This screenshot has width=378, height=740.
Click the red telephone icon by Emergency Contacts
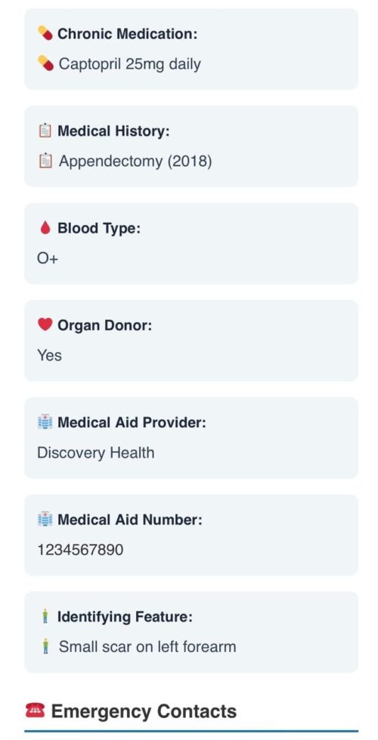[x=35, y=710]
